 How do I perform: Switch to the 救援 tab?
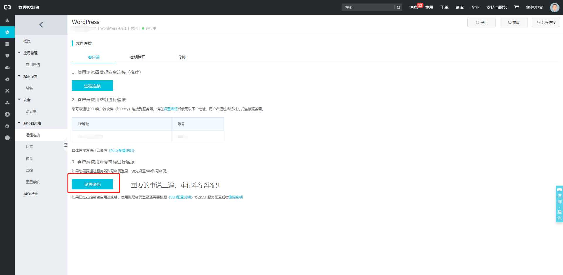point(182,57)
